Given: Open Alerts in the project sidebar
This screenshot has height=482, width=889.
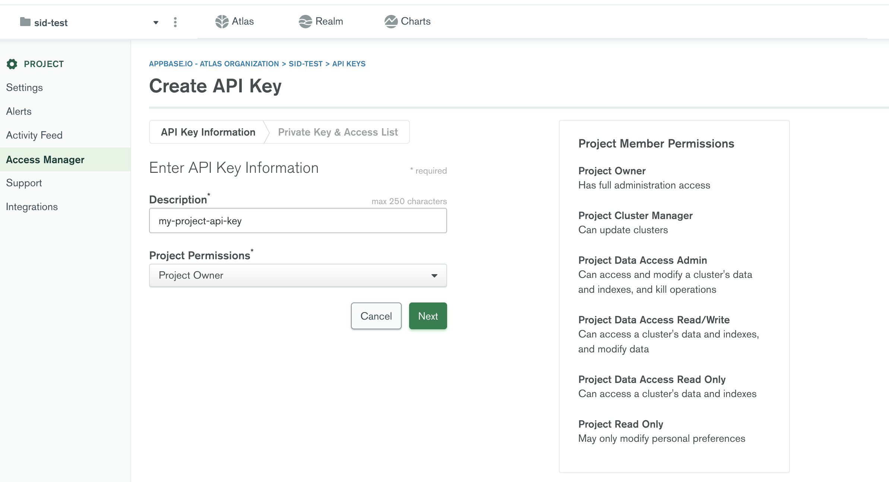Looking at the screenshot, I should pos(19,111).
